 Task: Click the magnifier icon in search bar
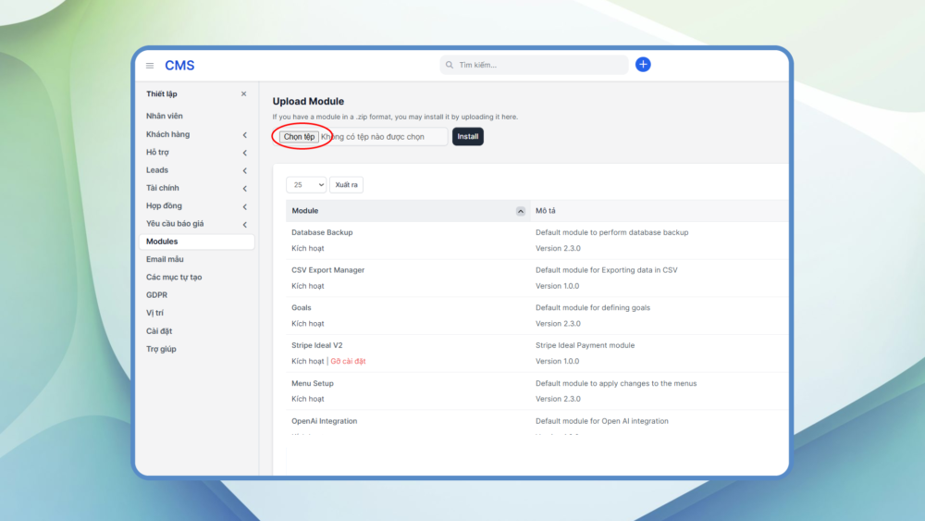pyautogui.click(x=450, y=65)
